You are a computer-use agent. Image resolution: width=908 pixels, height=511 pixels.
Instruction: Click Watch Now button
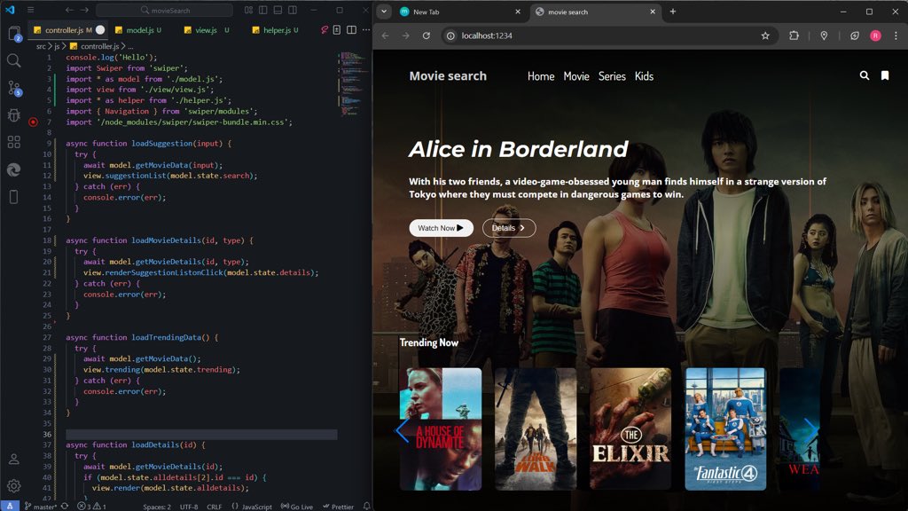(442, 228)
